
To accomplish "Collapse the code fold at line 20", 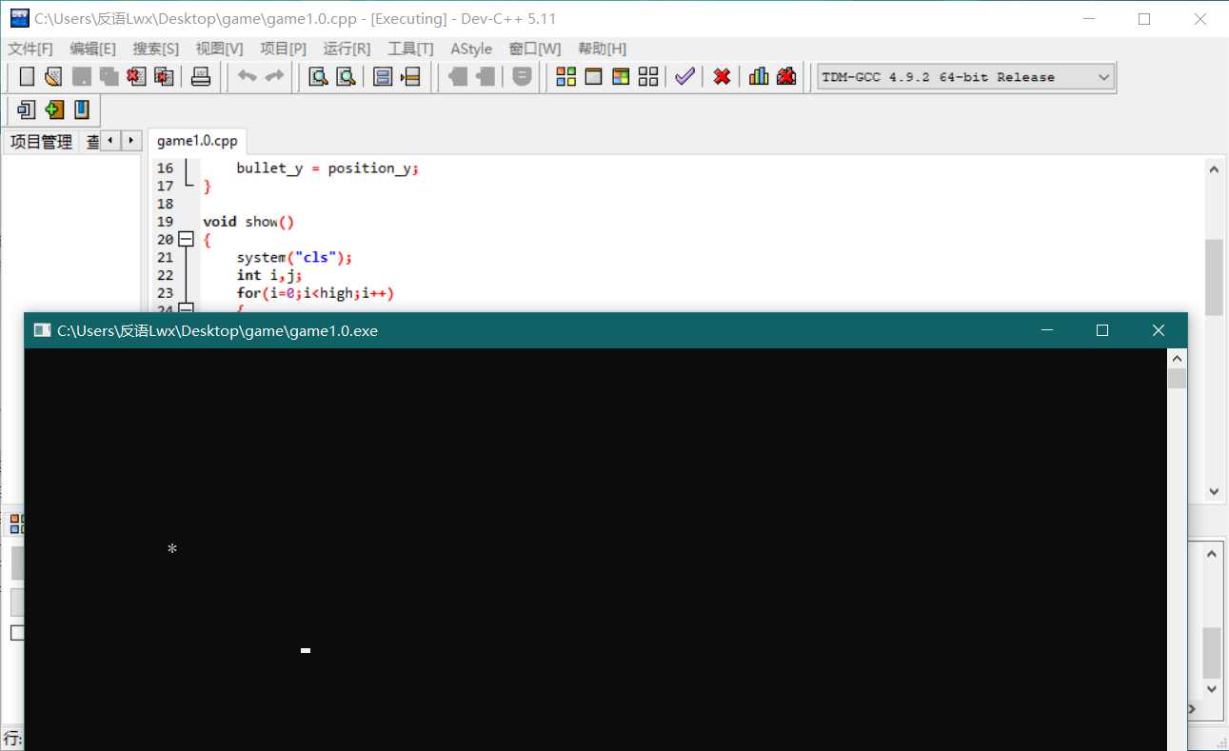I will point(187,240).
